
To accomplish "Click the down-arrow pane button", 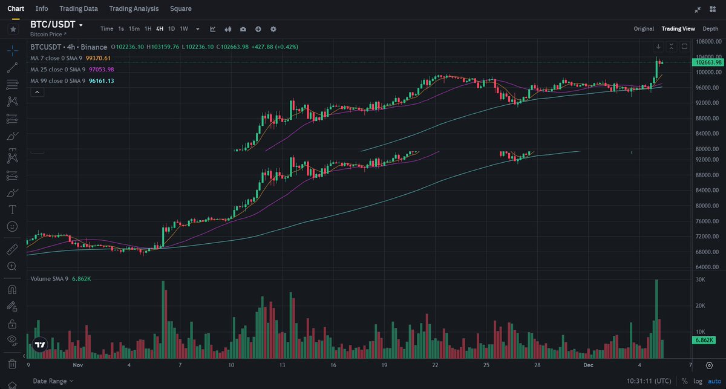I will pos(658,46).
